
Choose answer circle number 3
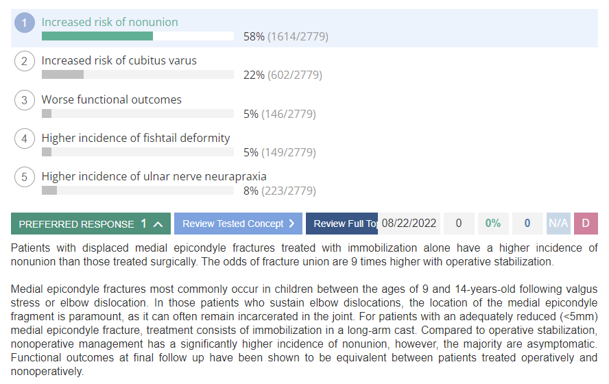25,100
